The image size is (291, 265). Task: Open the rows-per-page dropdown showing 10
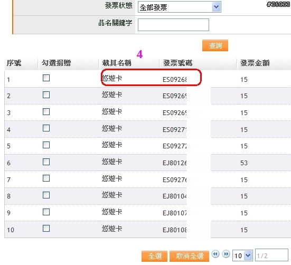point(242,255)
